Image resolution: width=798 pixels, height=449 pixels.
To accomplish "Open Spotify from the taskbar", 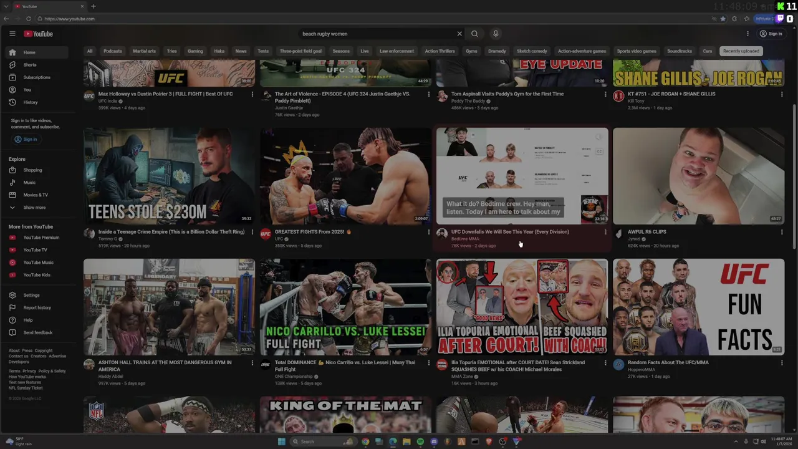I will tap(420, 442).
